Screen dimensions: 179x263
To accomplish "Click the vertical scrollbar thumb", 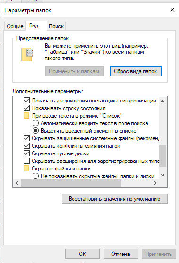I will 163,156.
